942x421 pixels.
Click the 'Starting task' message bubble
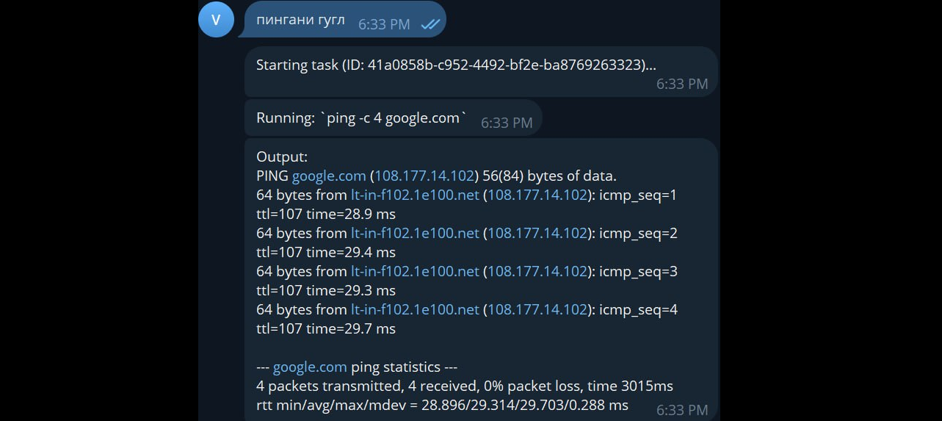pos(481,72)
